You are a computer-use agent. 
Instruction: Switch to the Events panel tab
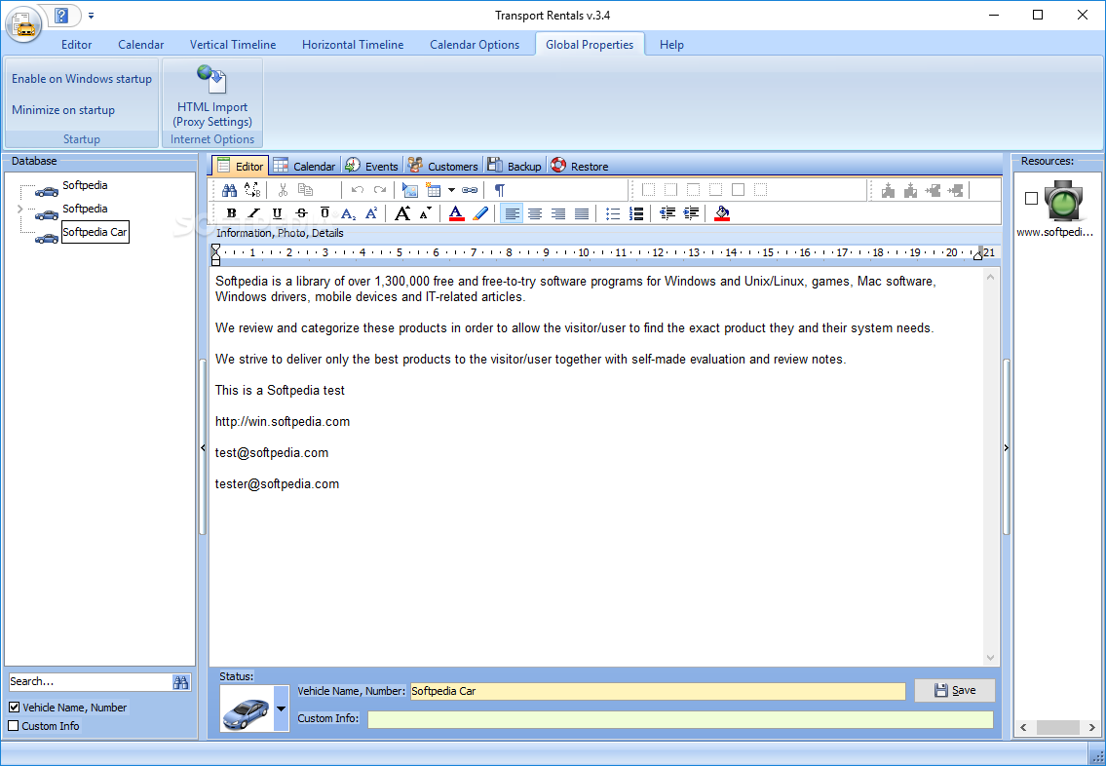coord(371,167)
